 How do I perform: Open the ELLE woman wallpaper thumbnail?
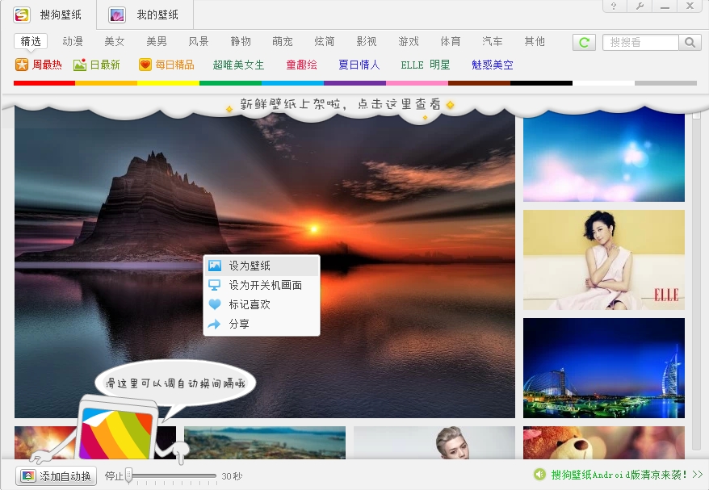coord(603,260)
